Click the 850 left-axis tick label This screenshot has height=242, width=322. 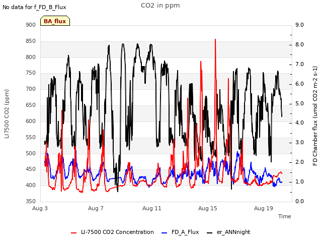(31, 41)
